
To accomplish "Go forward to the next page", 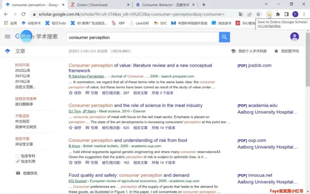I will [15, 14].
